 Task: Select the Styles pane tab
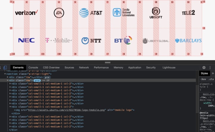(204, 73)
